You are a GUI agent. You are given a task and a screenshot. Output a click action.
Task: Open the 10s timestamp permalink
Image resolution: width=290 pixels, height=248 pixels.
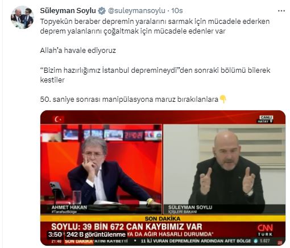177,11
